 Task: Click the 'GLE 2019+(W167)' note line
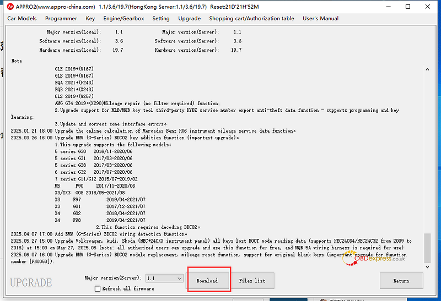74,69
